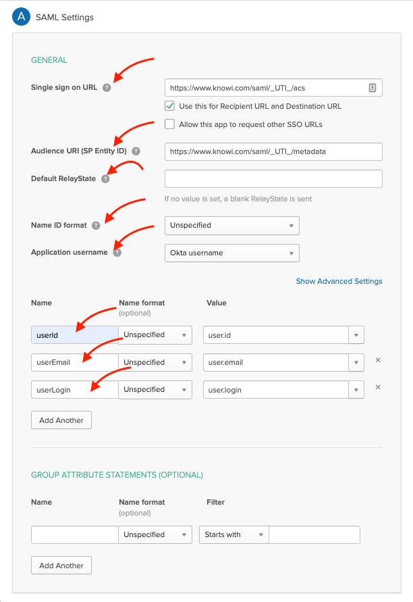Image resolution: width=413 pixels, height=602 pixels.
Task: Open Name format dropdown for userId row
Action: click(x=155, y=335)
